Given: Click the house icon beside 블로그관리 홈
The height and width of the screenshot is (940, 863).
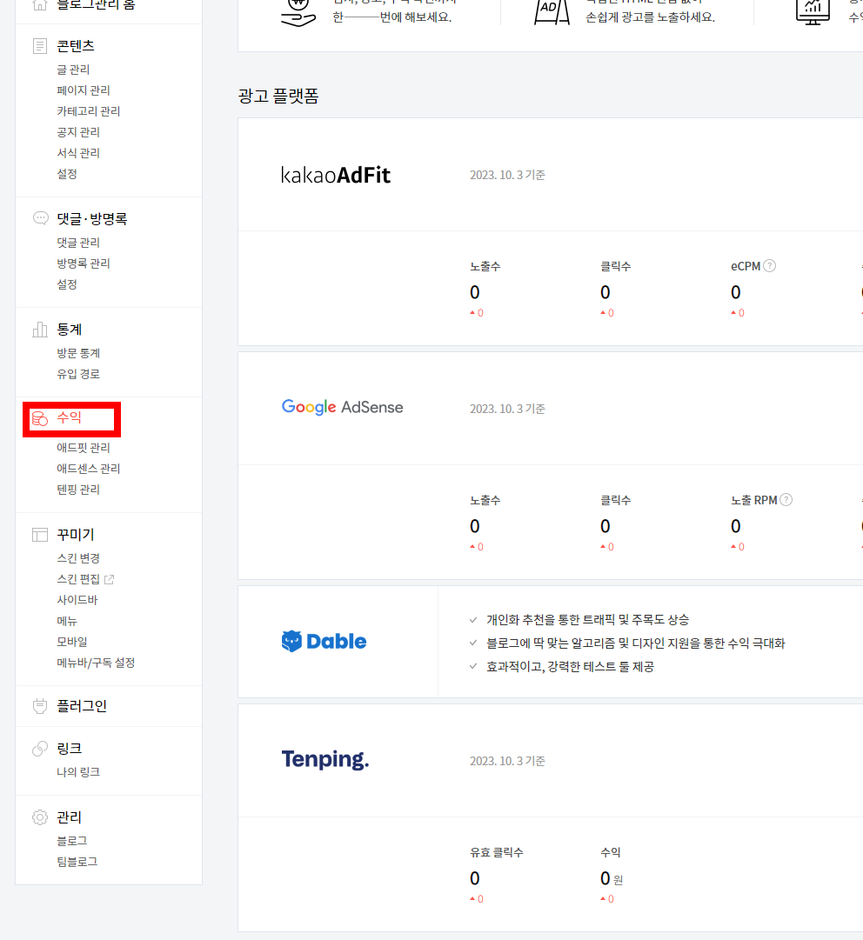Looking at the screenshot, I should pos(39,5).
